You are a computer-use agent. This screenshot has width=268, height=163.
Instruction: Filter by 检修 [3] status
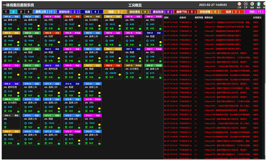[232, 12]
